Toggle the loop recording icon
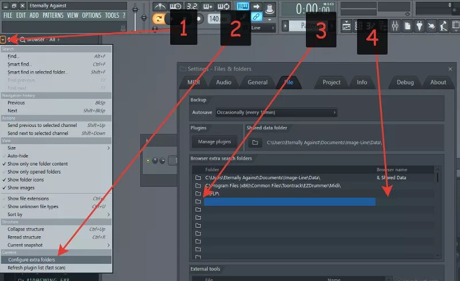Viewport: 460px width, 281px height. tap(223, 6)
